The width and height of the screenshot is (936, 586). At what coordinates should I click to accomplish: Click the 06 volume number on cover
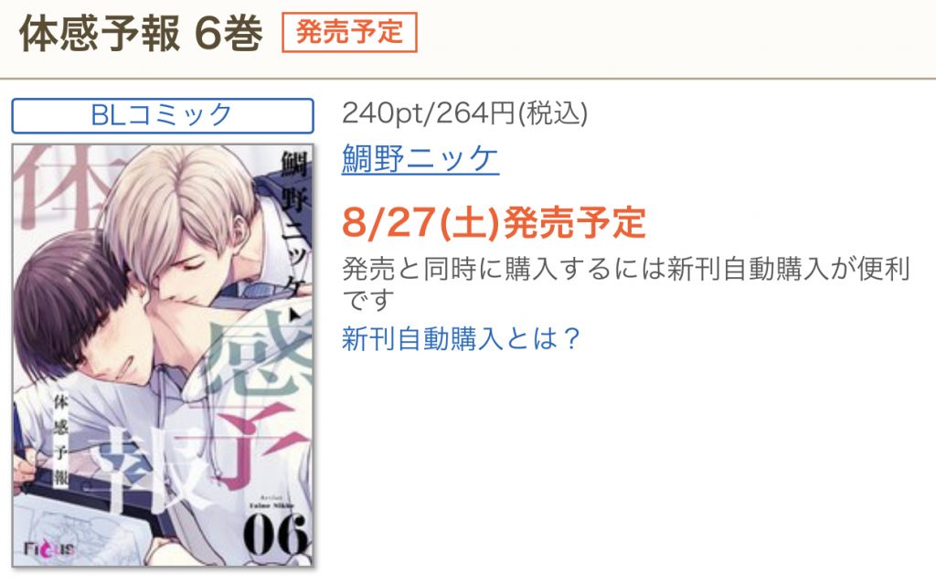tap(276, 536)
